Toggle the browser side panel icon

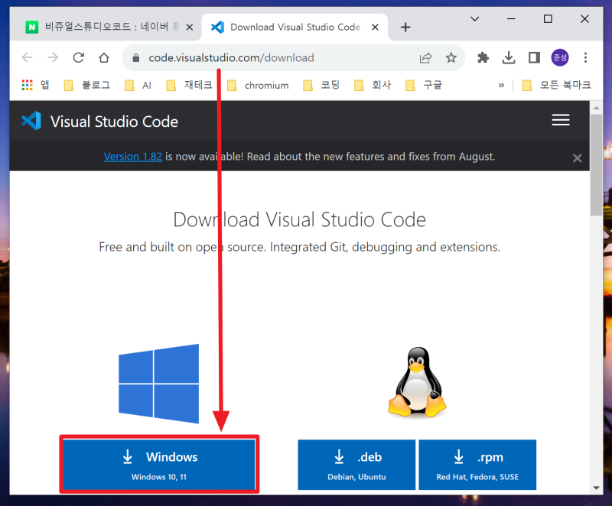534,57
